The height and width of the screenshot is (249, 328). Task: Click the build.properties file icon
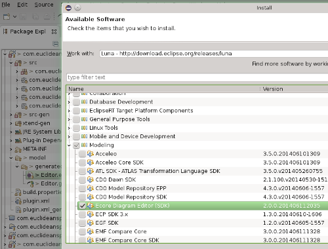point(18,193)
